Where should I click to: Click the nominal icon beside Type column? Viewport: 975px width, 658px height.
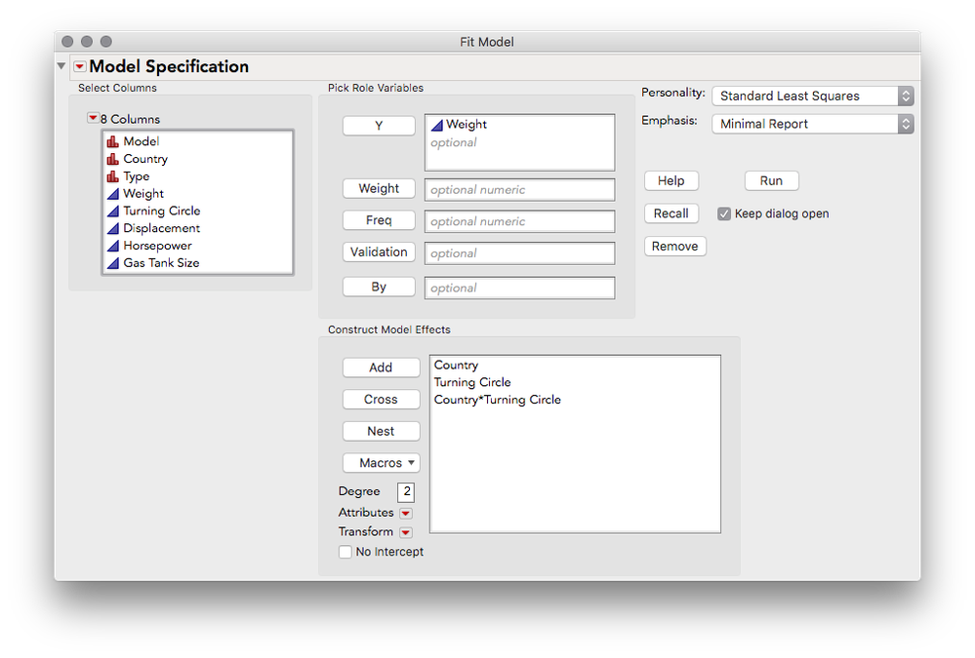point(112,176)
